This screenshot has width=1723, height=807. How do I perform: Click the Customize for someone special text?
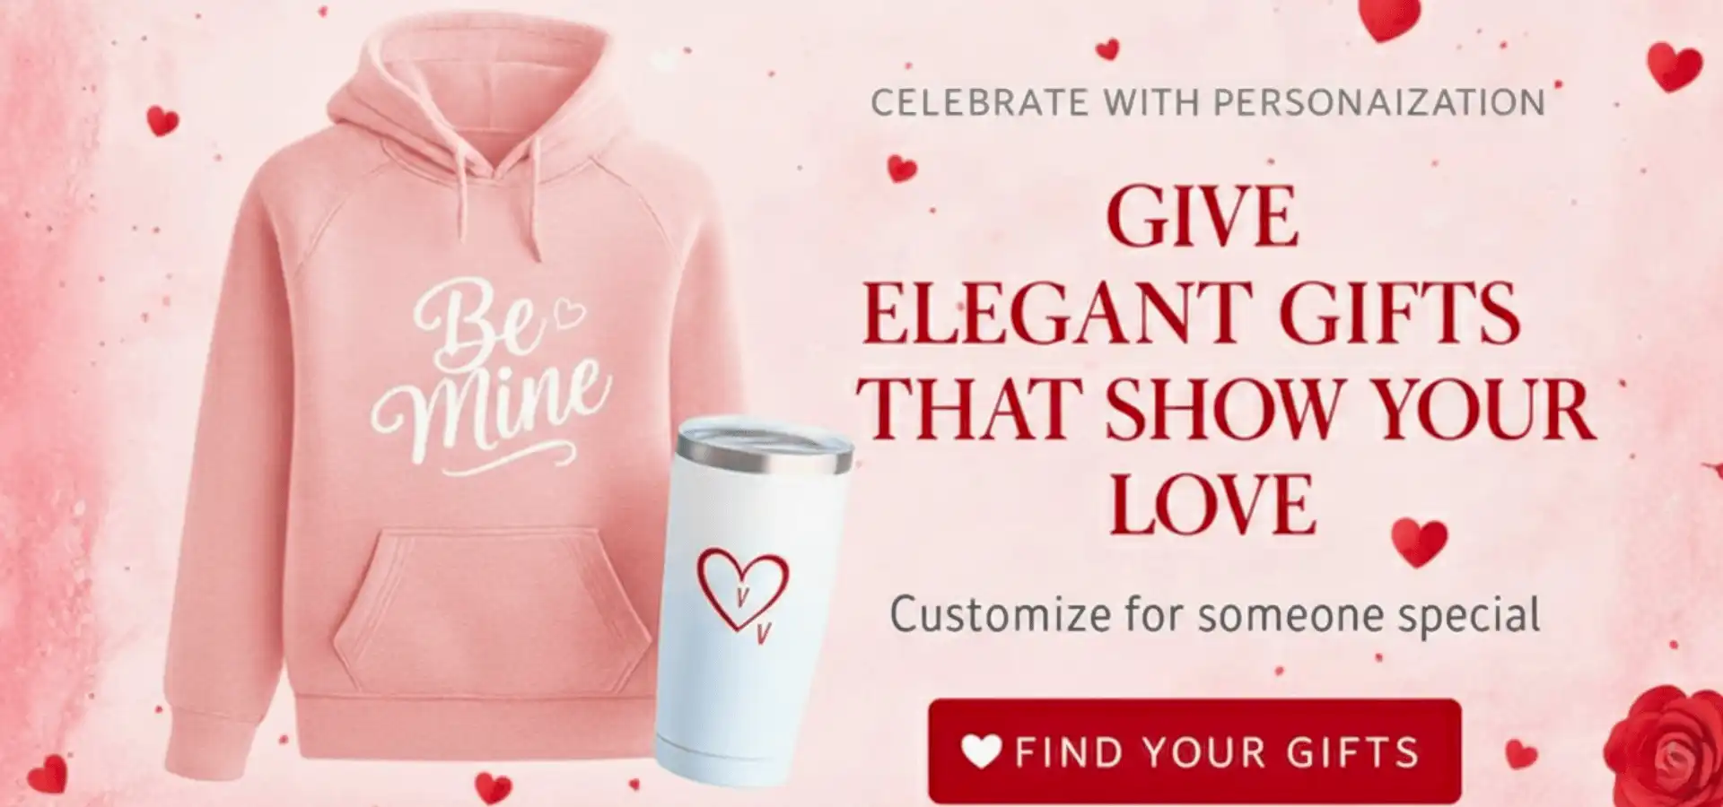click(1215, 615)
